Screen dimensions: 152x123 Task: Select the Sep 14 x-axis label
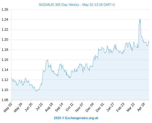[59, 107]
